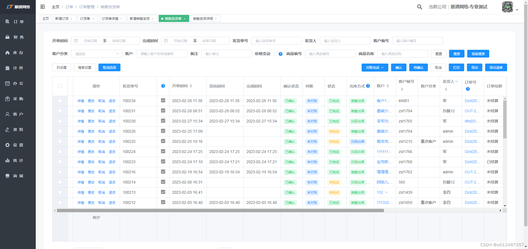Focus the 发货单号 input field

point(277,41)
